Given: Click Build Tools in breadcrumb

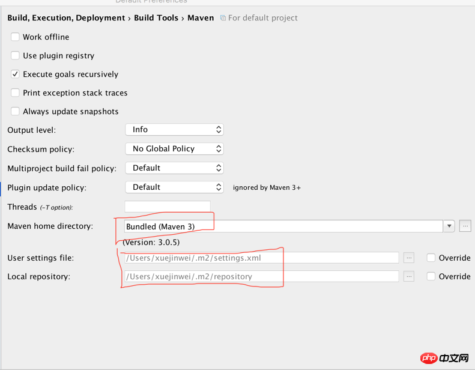Looking at the screenshot, I should coord(156,18).
